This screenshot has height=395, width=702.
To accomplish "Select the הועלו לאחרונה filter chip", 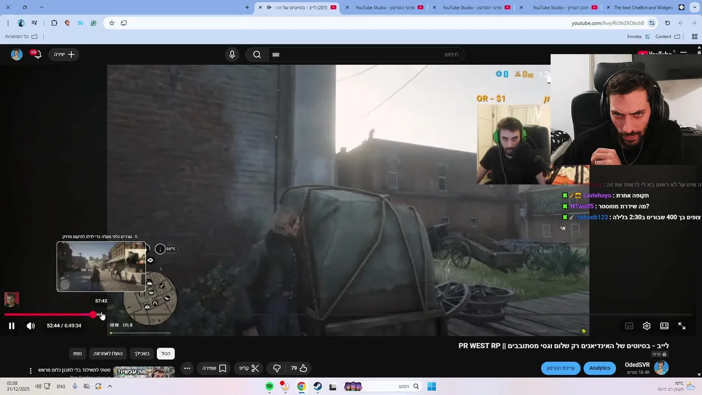I will click(x=107, y=353).
